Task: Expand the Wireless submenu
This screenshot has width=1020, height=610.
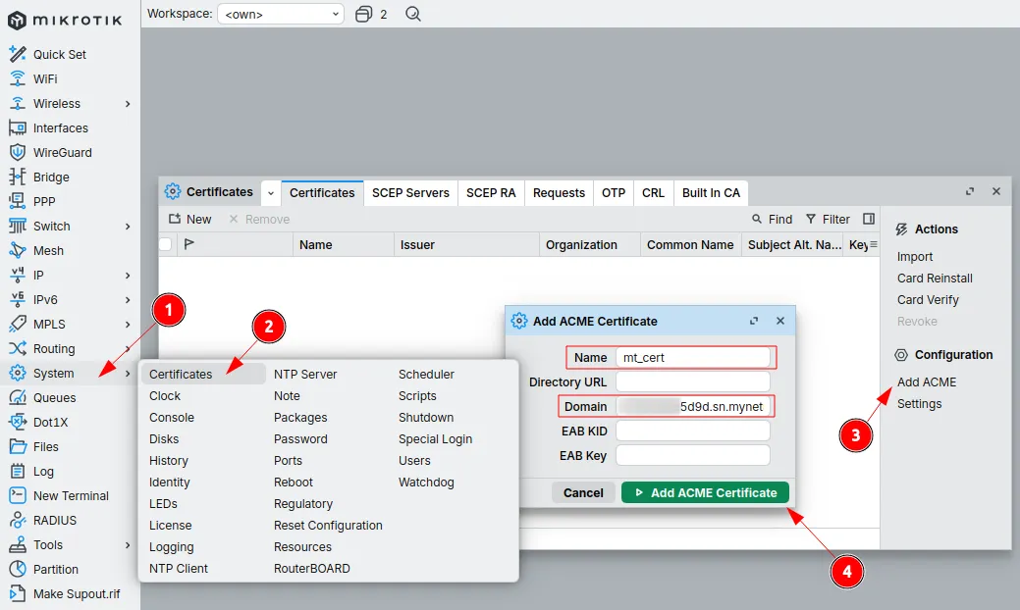Action: coord(128,104)
